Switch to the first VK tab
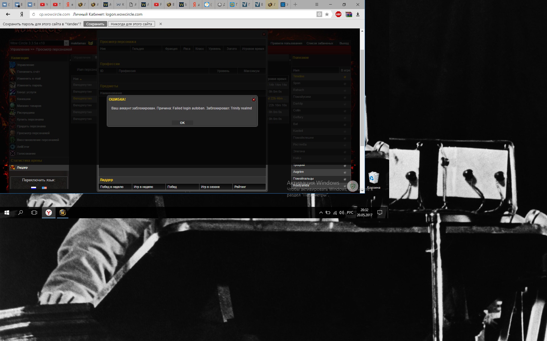547x341 pixels. pos(6,4)
